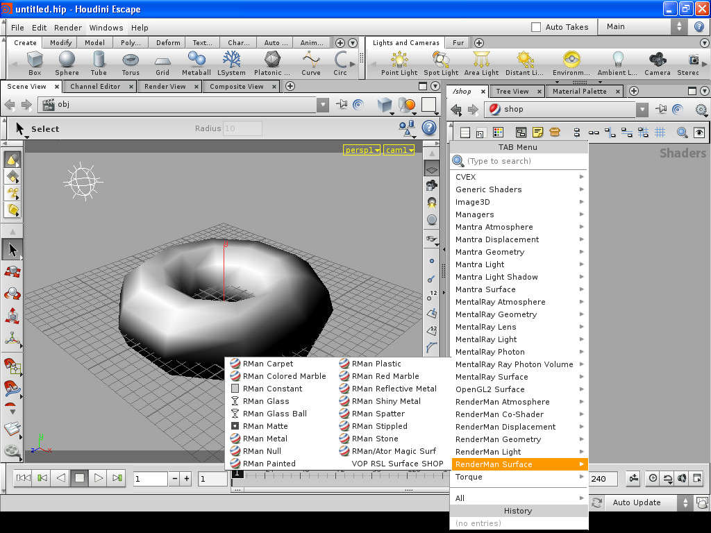Viewport: 711px width, 533px height.
Task: Create a Box from the shelf
Action: (35, 63)
